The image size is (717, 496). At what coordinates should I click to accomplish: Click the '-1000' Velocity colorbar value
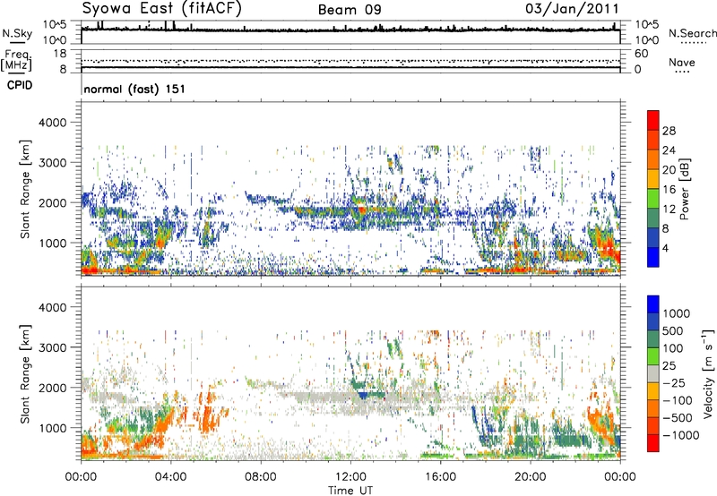click(x=680, y=435)
